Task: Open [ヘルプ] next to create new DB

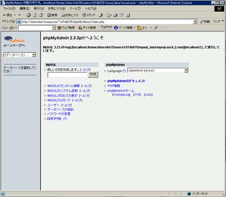Action: [85, 69]
